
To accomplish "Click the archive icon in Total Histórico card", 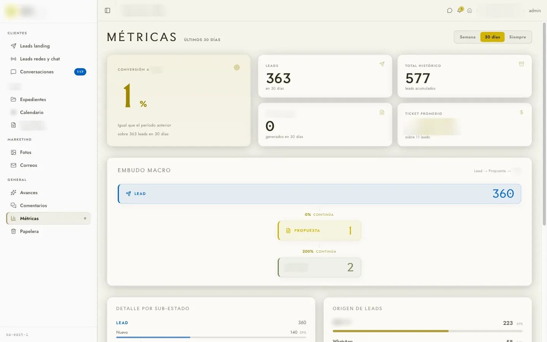I will click(521, 64).
